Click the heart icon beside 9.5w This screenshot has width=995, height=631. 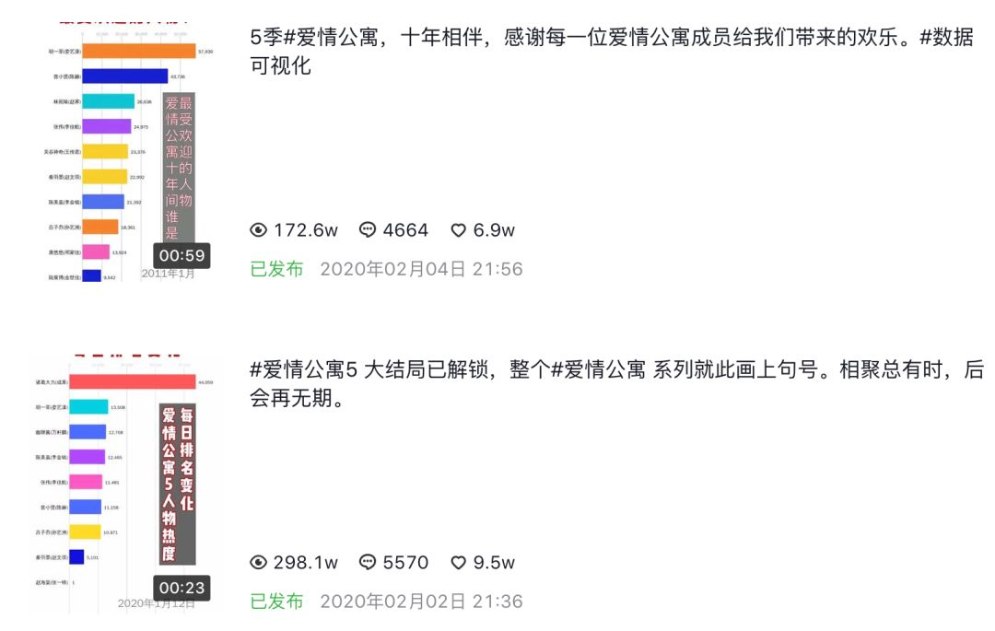click(x=458, y=563)
